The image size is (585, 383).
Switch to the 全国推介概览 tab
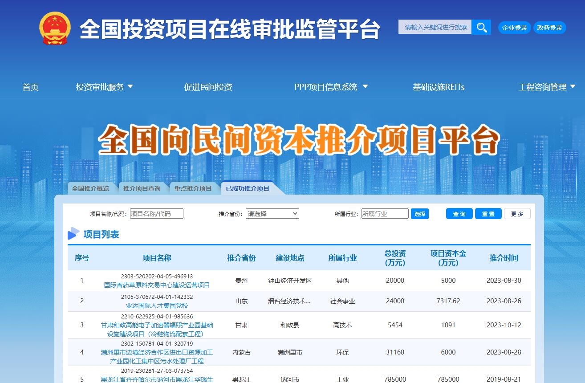pyautogui.click(x=92, y=188)
